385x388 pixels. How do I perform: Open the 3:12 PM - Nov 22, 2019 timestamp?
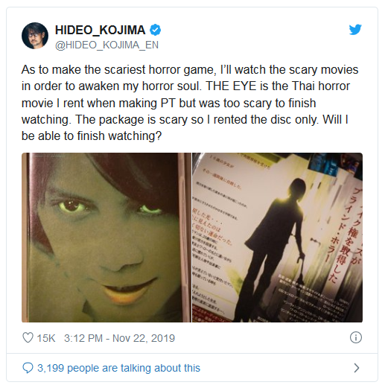pos(119,338)
